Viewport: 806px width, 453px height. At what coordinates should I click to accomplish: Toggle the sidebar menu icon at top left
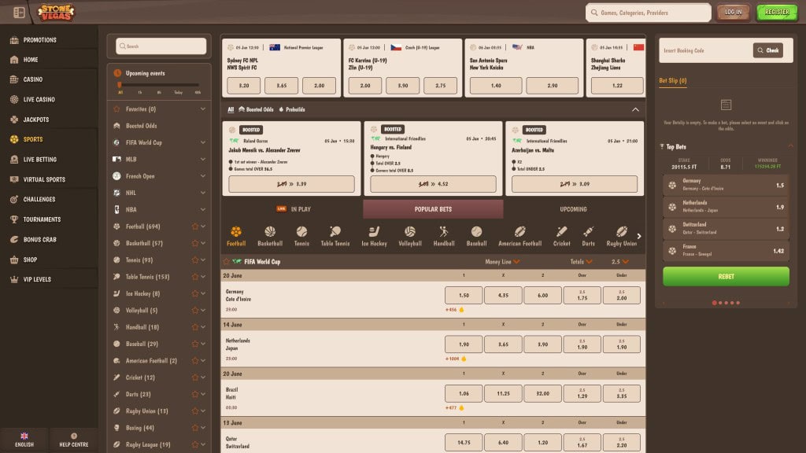(x=19, y=13)
